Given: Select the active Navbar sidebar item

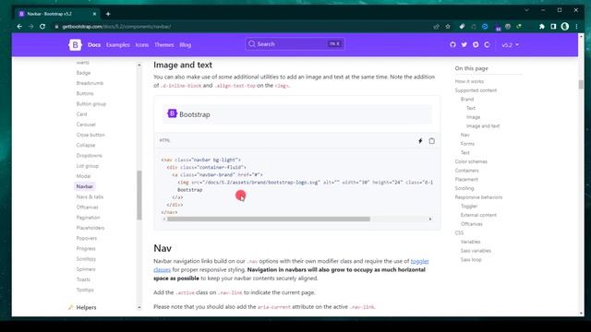Looking at the screenshot, I should tap(84, 186).
